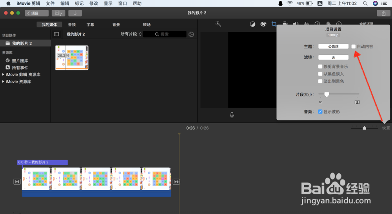Viewport: 392px width, 214px height.
Task: Open the 帮助 menu
Action: [x=137, y=4]
